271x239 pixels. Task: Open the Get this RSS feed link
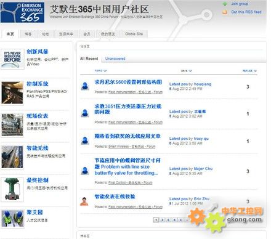246,12
